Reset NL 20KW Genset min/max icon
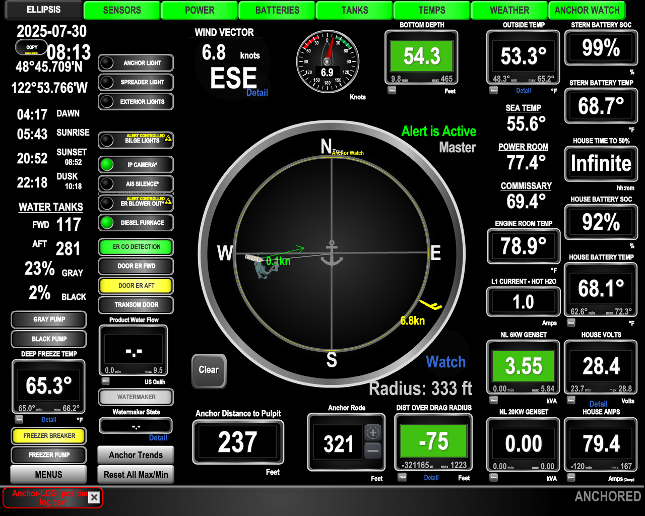This screenshot has width=645, height=516. [x=494, y=478]
